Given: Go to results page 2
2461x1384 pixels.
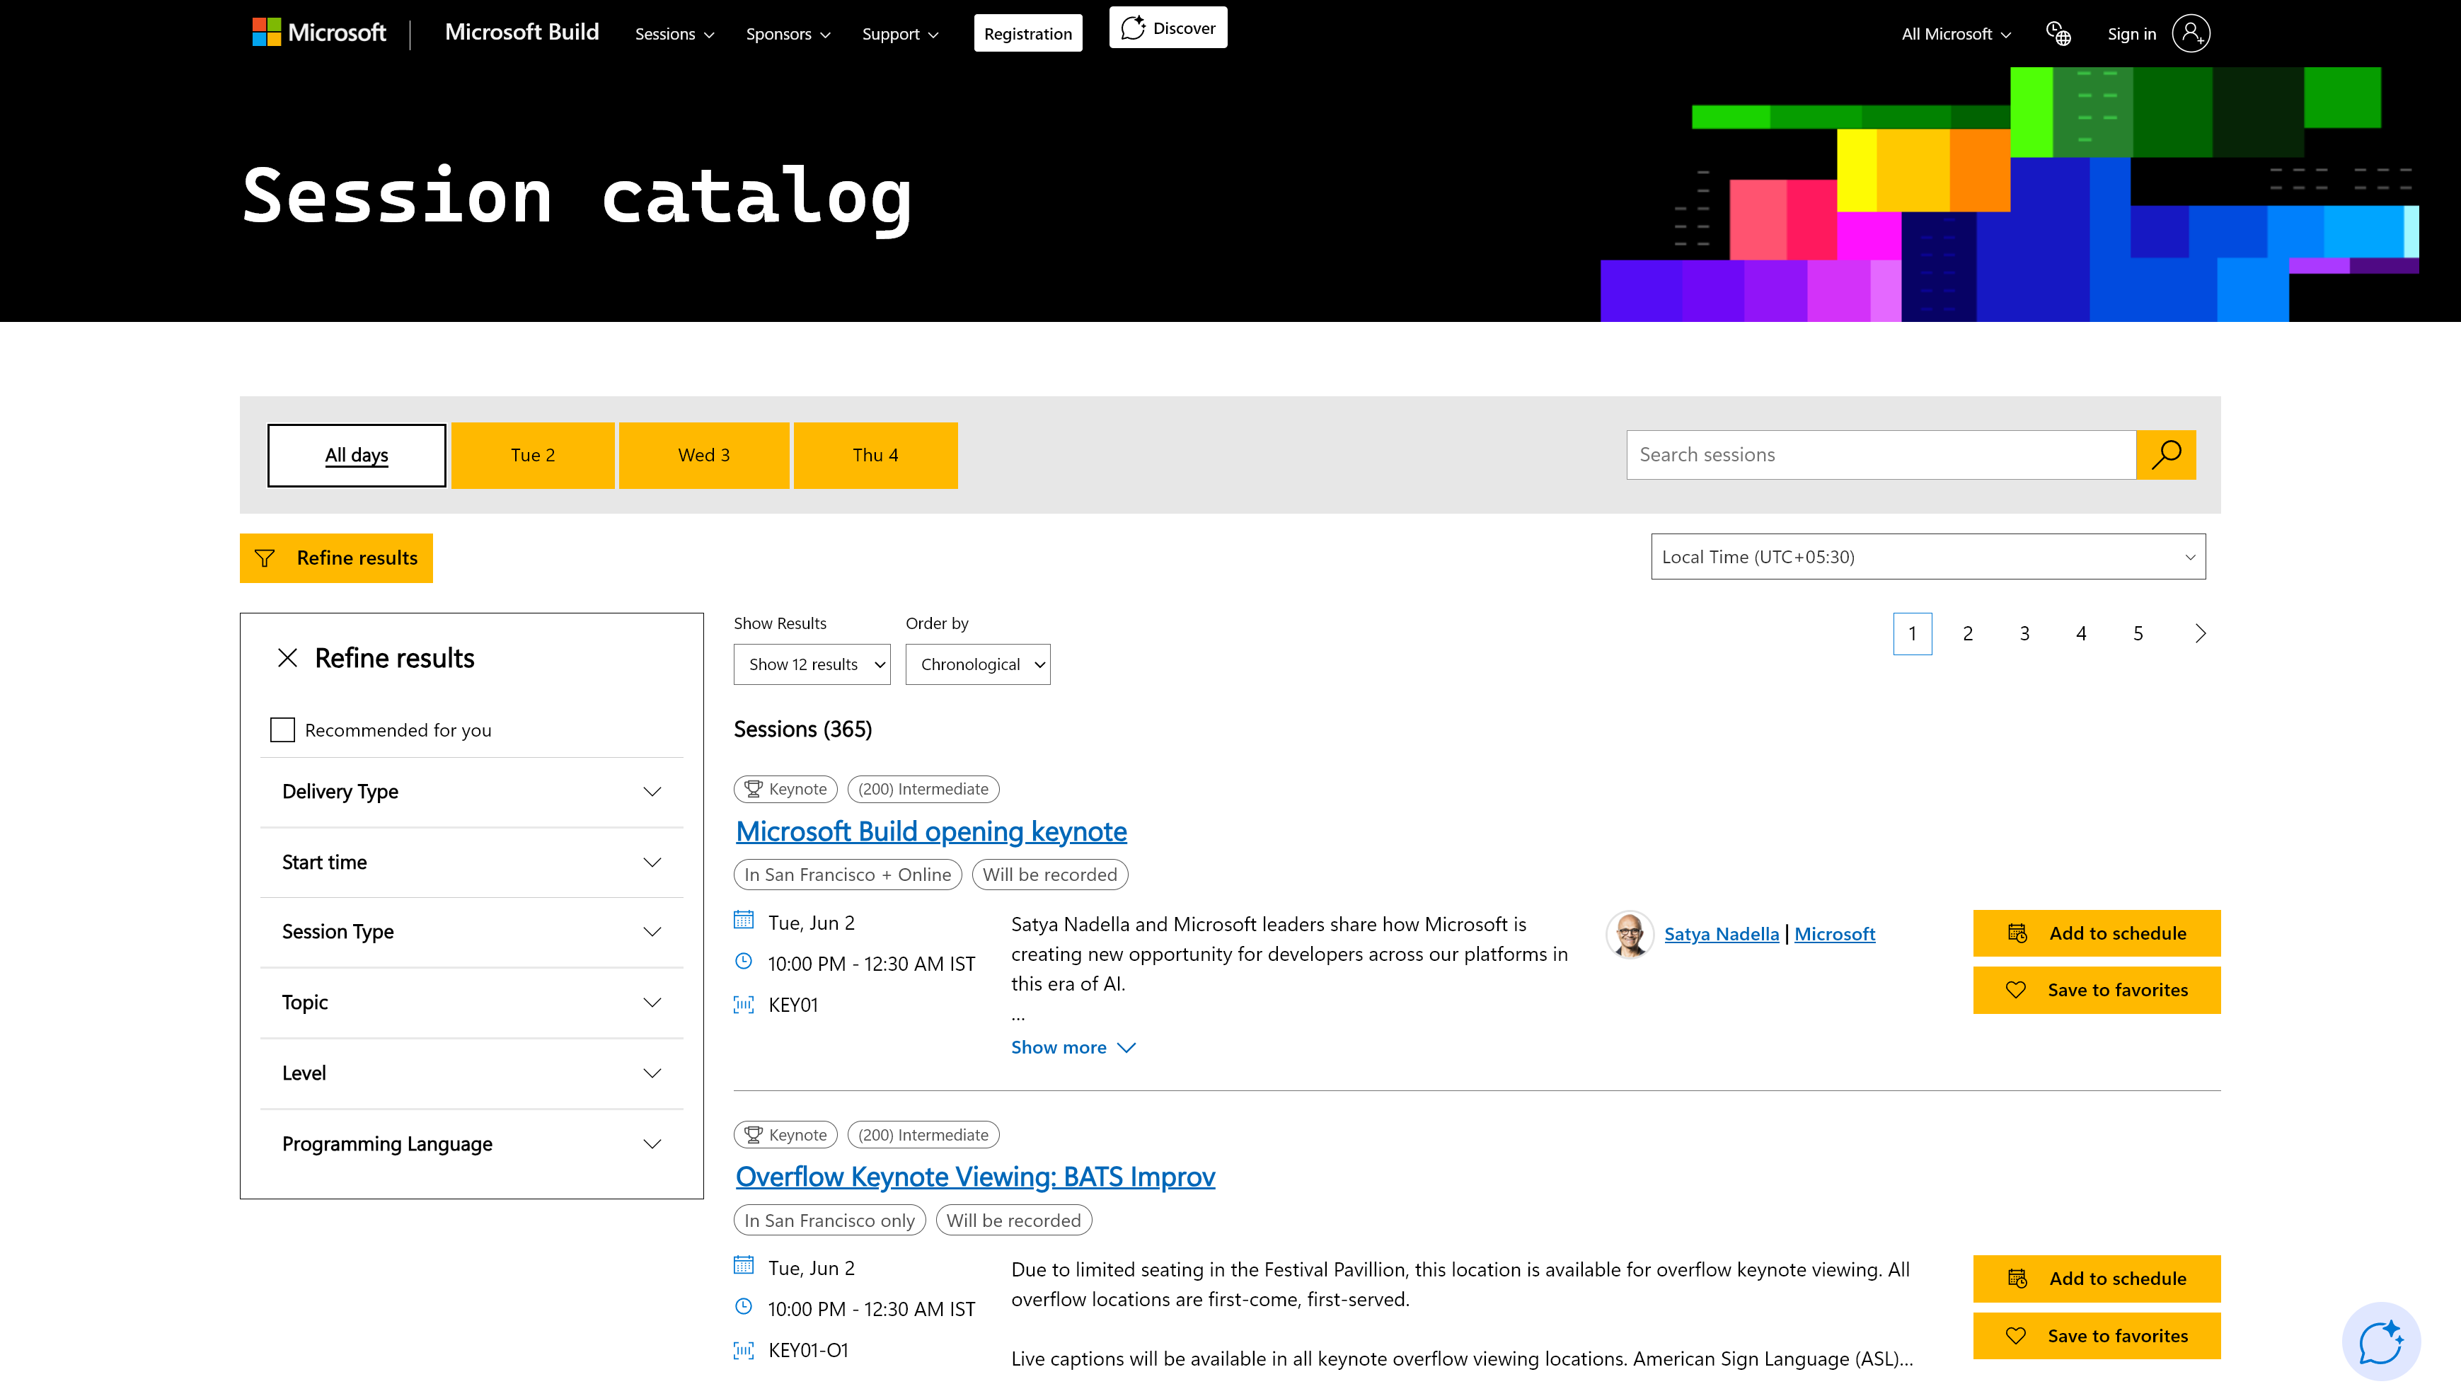Looking at the screenshot, I should [1968, 633].
